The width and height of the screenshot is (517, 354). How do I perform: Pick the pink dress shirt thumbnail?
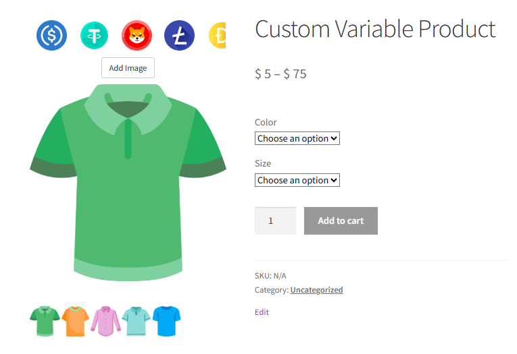(105, 321)
